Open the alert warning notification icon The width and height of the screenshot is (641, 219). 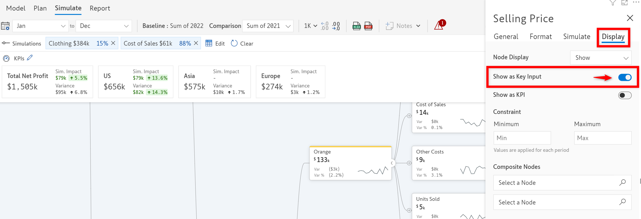(x=439, y=25)
